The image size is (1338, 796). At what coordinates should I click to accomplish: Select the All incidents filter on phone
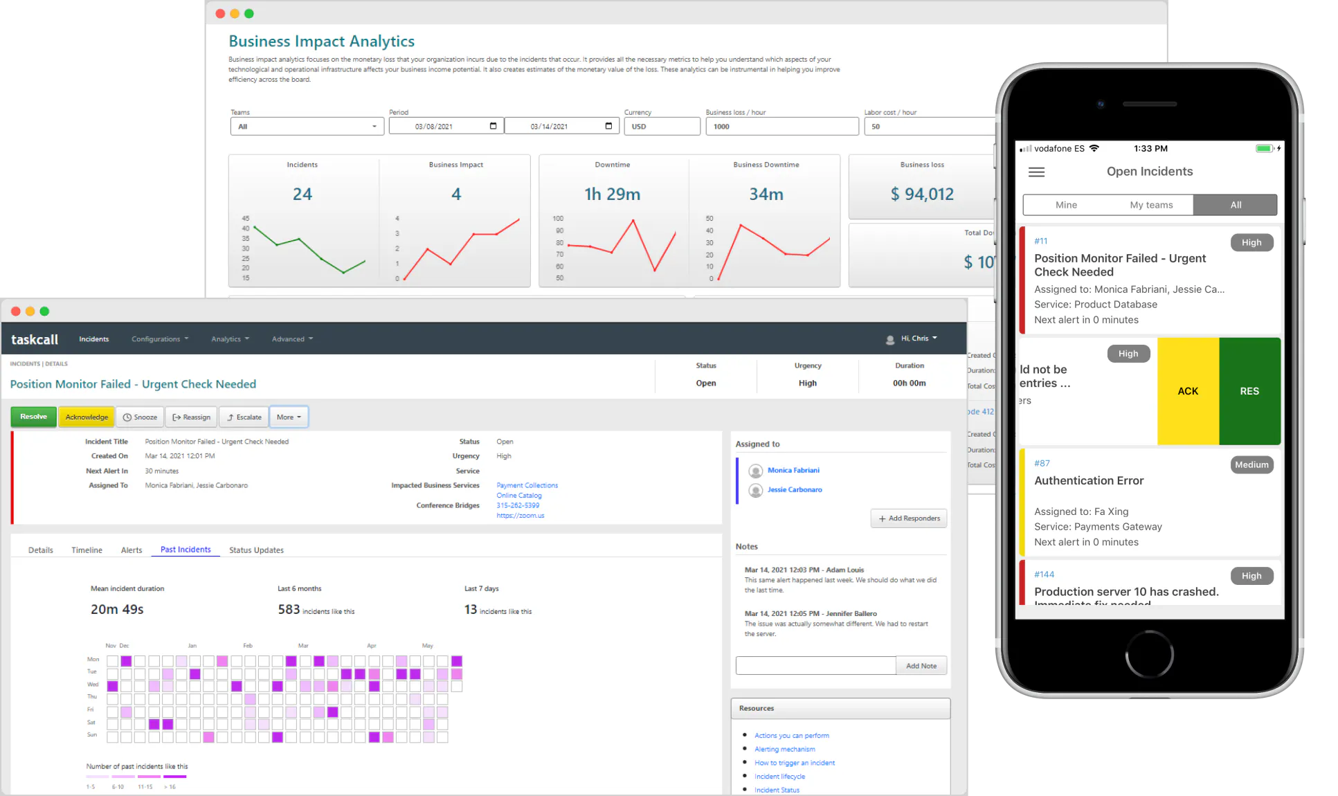point(1236,205)
